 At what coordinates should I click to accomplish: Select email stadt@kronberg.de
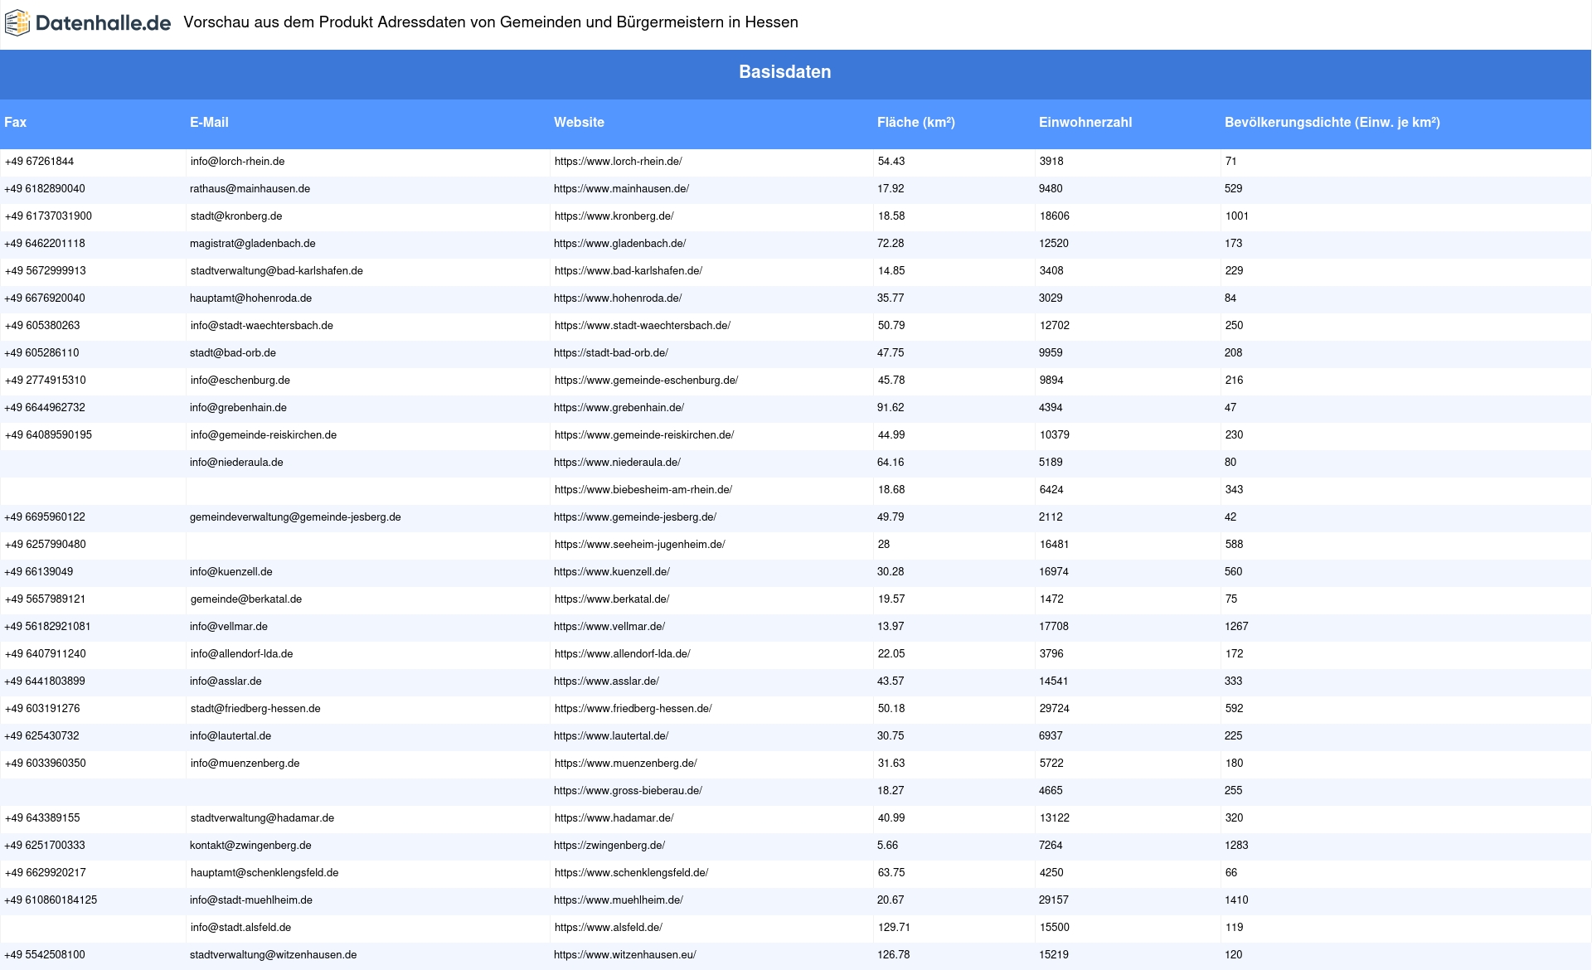(236, 216)
